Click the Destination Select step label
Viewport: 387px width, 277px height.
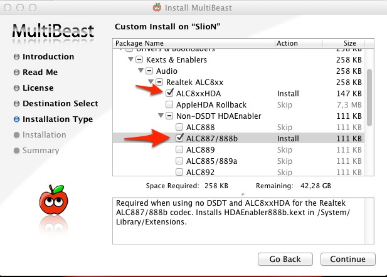click(60, 103)
